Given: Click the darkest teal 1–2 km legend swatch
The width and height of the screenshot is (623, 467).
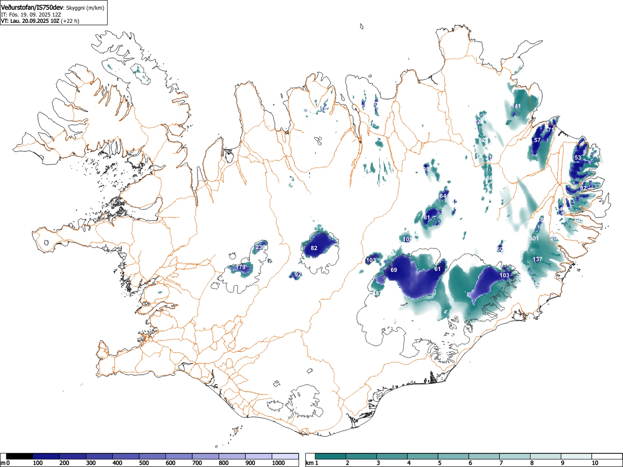Looking at the screenshot, I should tap(331, 456).
